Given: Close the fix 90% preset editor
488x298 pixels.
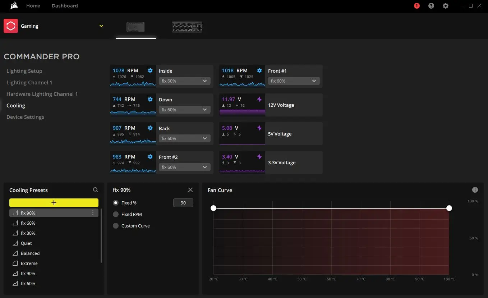Looking at the screenshot, I should (x=190, y=190).
